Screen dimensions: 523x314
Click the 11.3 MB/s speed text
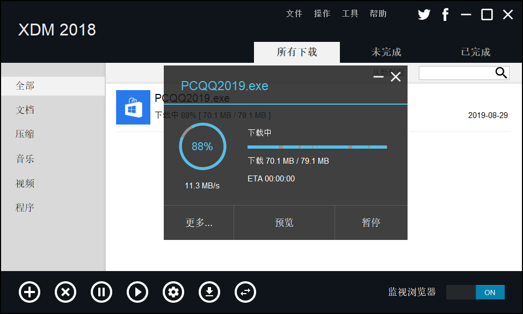coord(202,186)
